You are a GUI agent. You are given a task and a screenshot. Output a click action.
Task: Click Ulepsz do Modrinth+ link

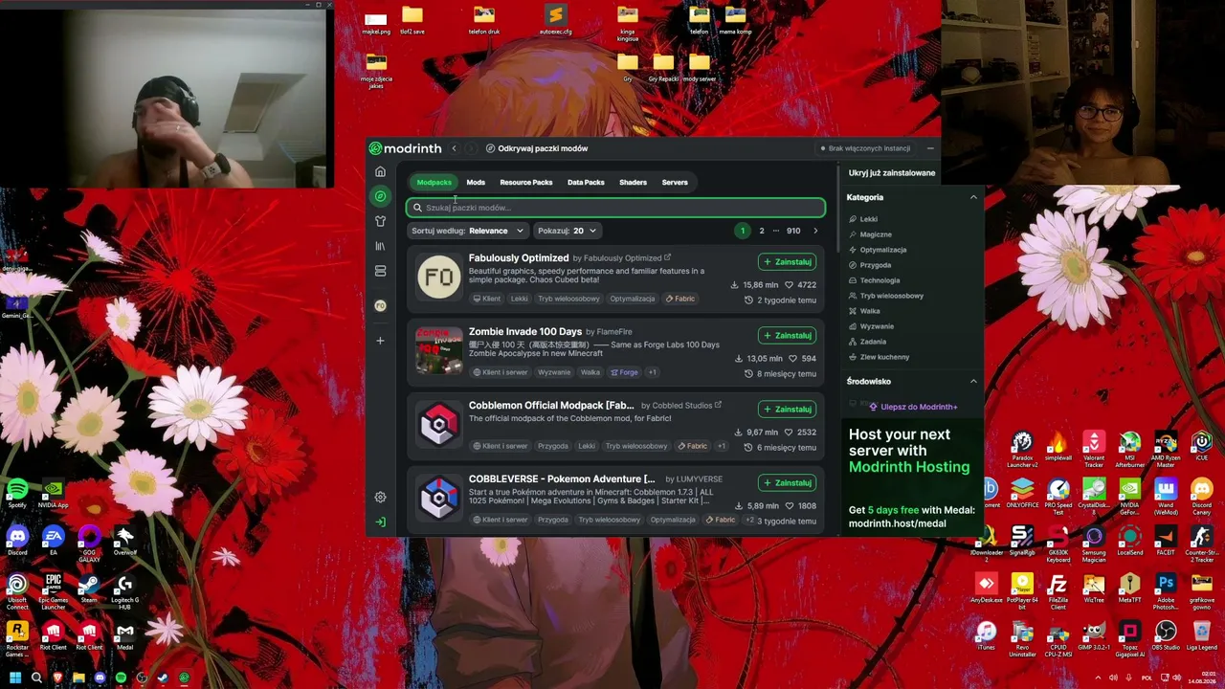click(913, 407)
